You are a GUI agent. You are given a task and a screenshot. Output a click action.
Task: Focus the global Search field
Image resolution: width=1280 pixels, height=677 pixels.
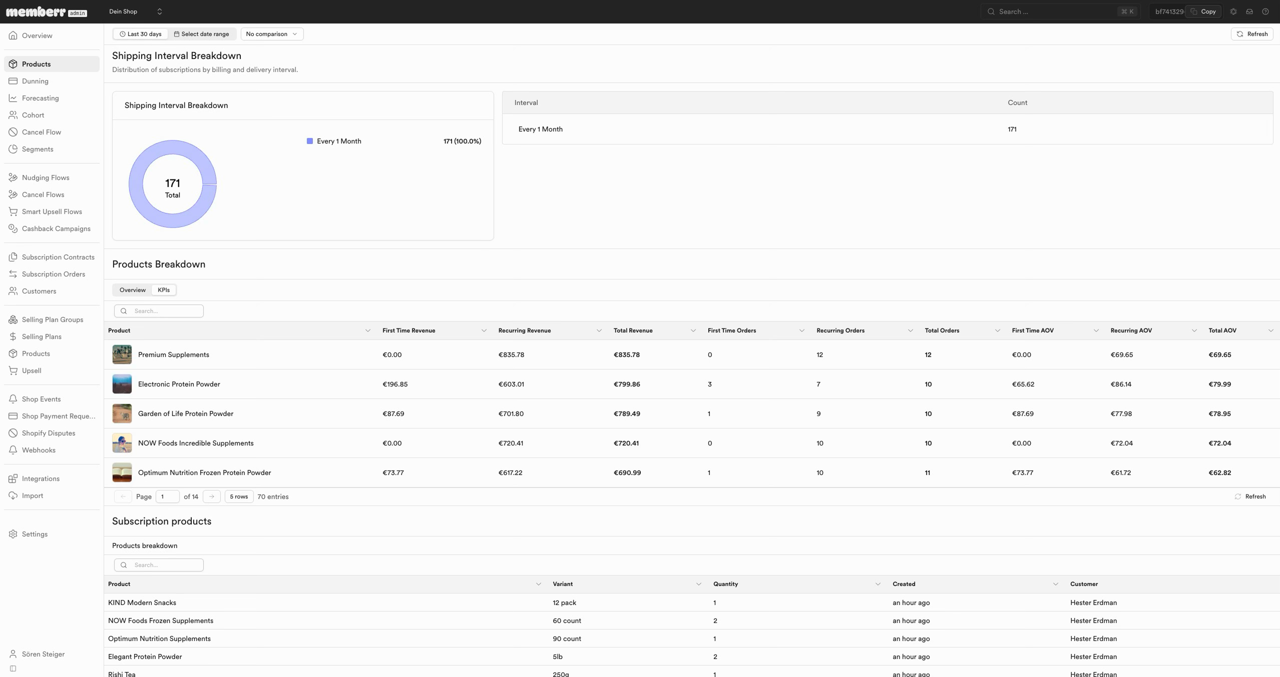click(1060, 11)
